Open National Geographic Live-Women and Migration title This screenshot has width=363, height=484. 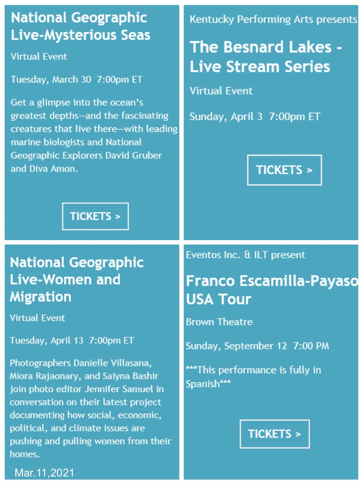point(77,279)
